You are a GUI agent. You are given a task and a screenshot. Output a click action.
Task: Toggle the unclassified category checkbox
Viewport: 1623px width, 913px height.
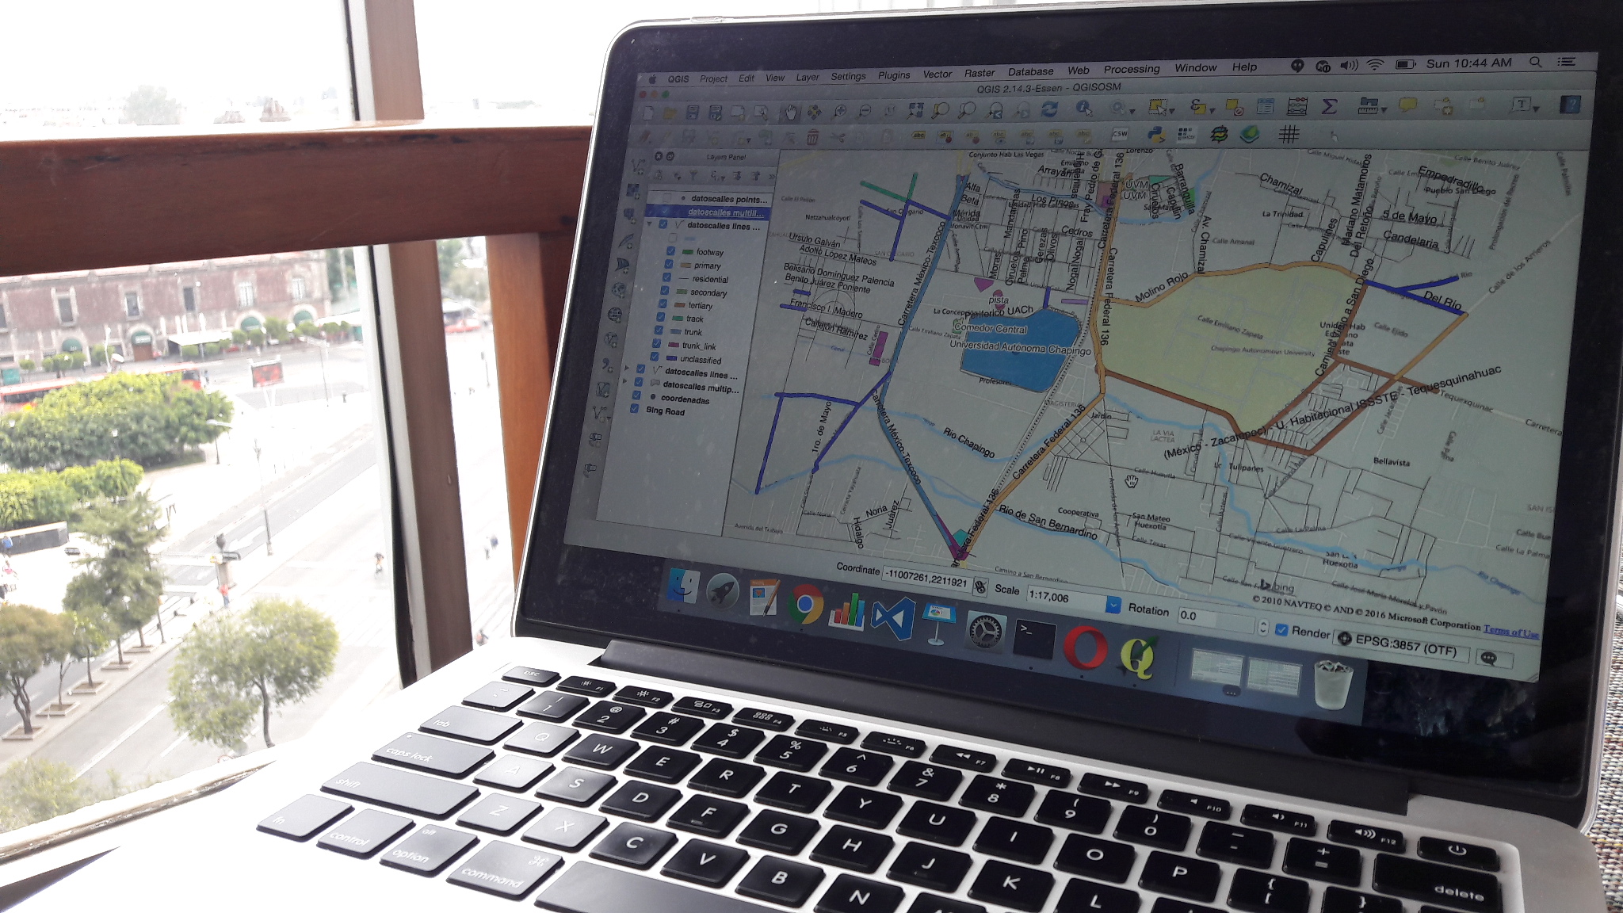(655, 357)
